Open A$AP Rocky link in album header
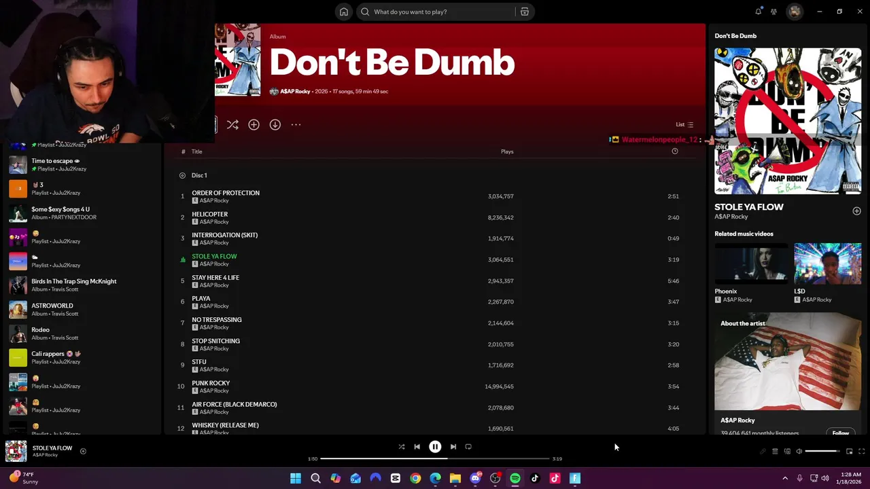The width and height of the screenshot is (870, 489). 295,91
